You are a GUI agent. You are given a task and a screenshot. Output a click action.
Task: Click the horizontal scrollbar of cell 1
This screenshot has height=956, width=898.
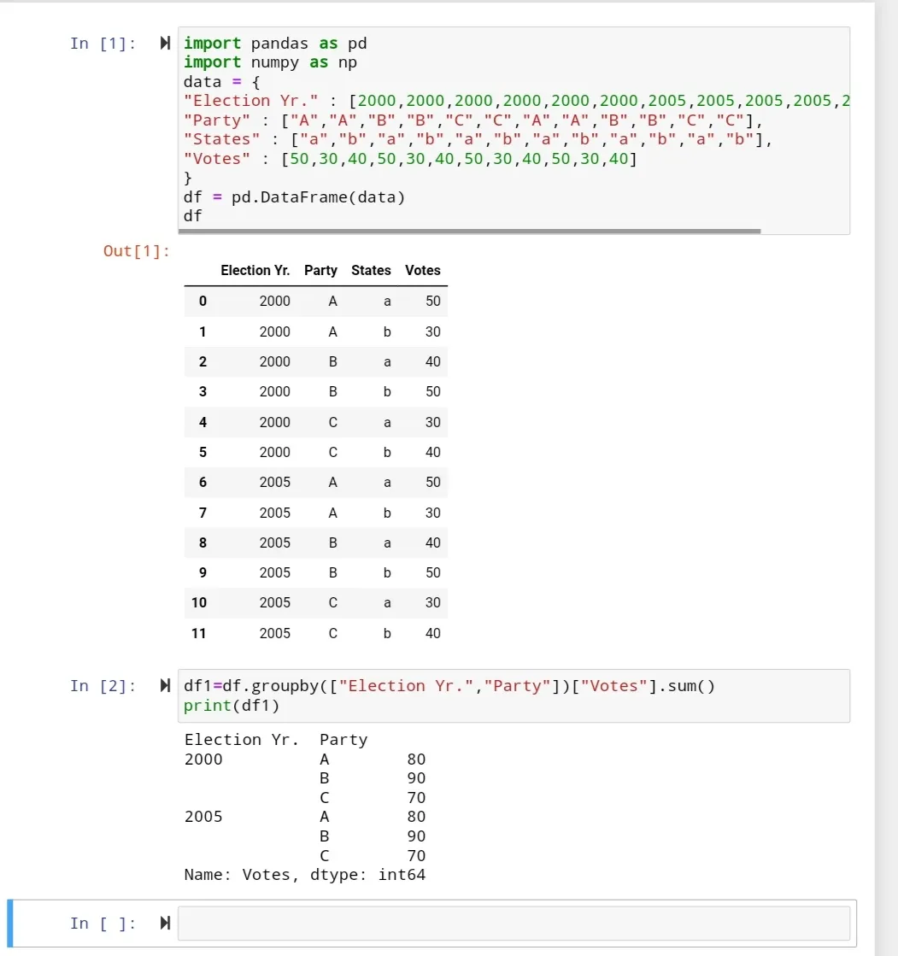pyautogui.click(x=469, y=231)
